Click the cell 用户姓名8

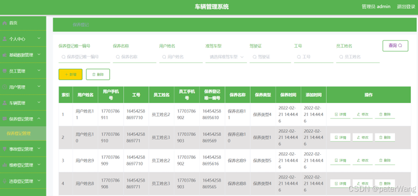pyautogui.click(x=85, y=183)
